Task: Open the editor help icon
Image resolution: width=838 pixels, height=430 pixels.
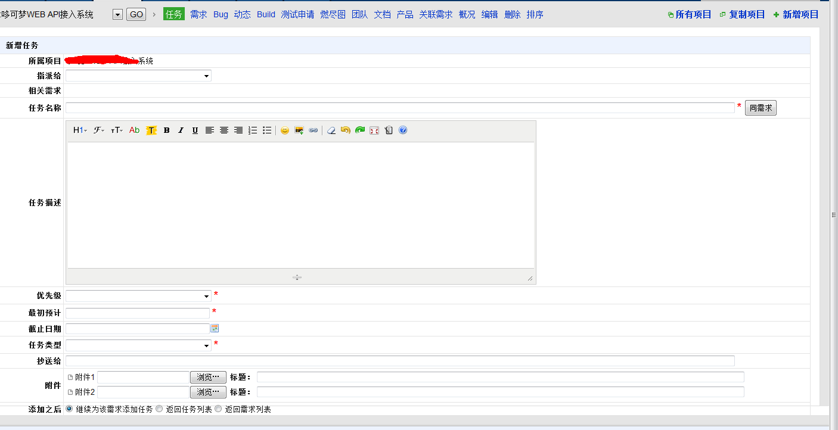Action: pyautogui.click(x=403, y=130)
